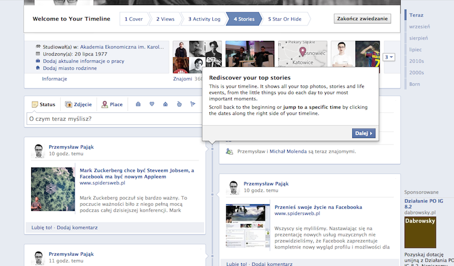454x266 pixels.
Task: Open the Przenieś swoje życie na Facebooka article
Action: click(318, 207)
